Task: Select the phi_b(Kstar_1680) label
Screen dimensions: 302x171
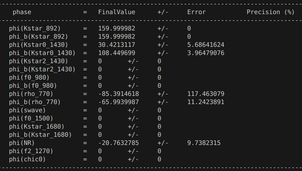Action: [40, 135]
